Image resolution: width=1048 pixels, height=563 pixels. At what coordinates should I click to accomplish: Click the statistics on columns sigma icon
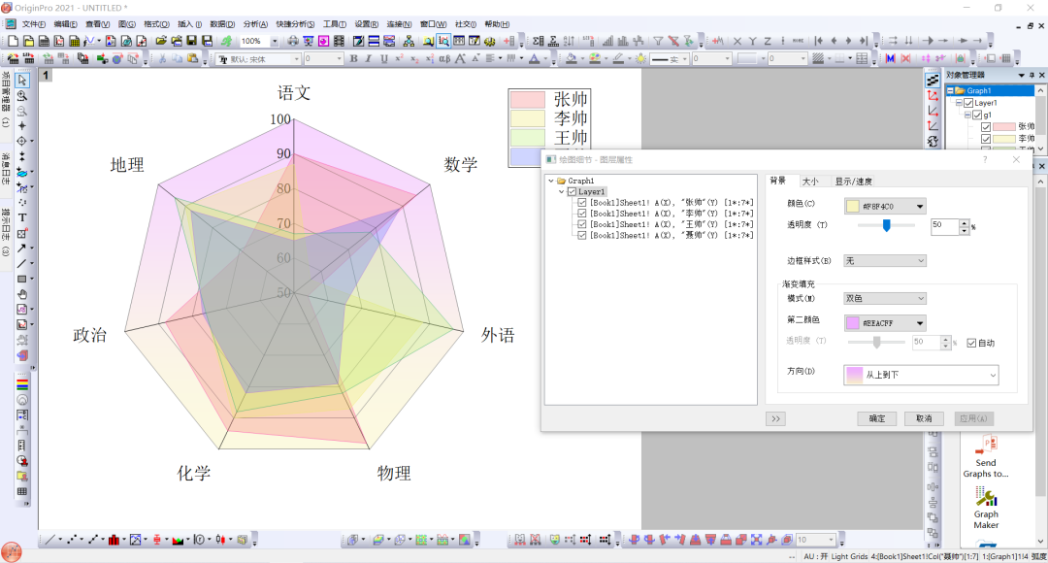tap(538, 42)
